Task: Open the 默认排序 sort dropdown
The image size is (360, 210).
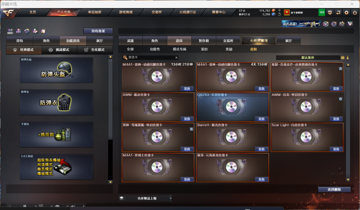Action: click(x=308, y=58)
